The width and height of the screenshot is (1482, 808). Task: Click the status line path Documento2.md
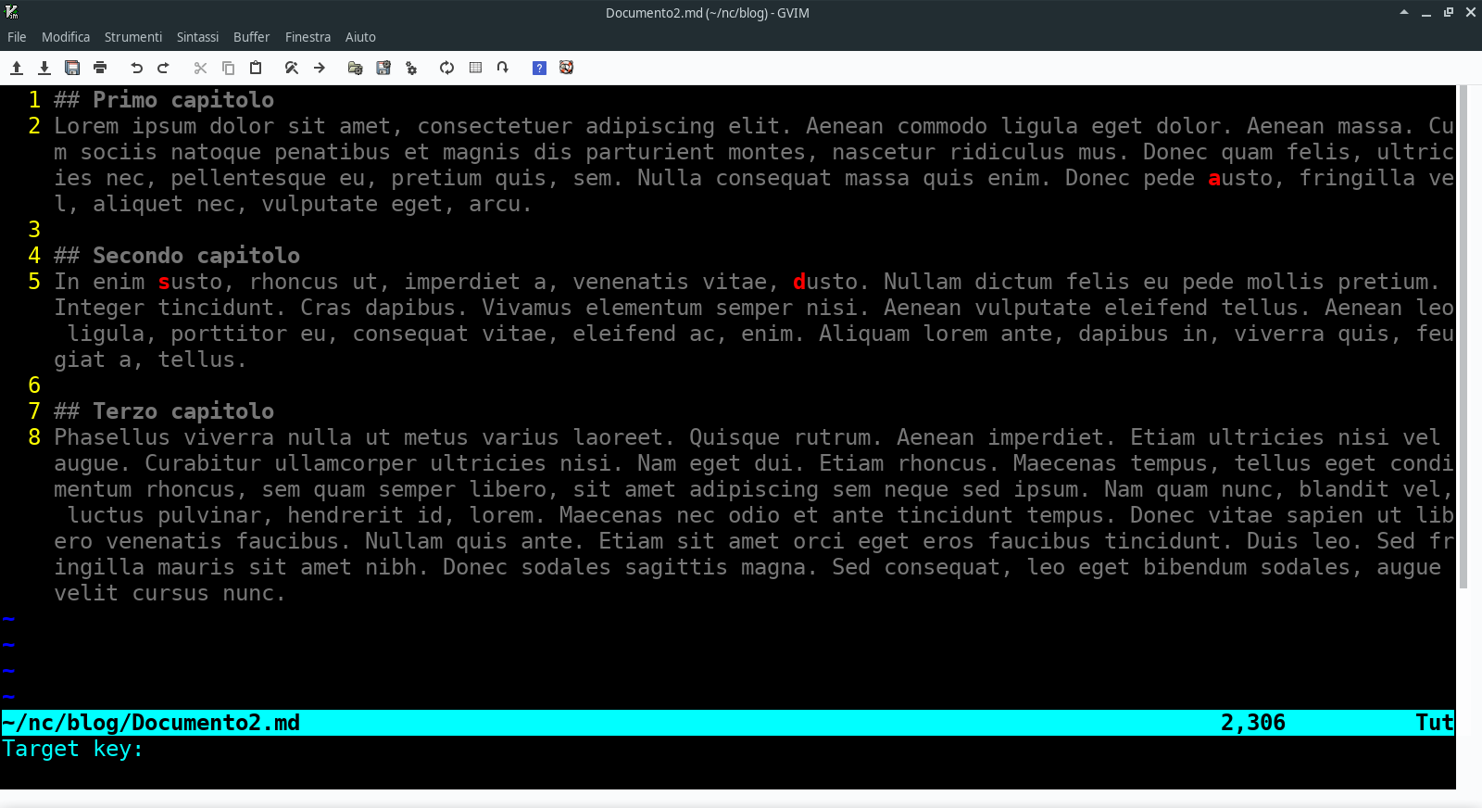[151, 723]
